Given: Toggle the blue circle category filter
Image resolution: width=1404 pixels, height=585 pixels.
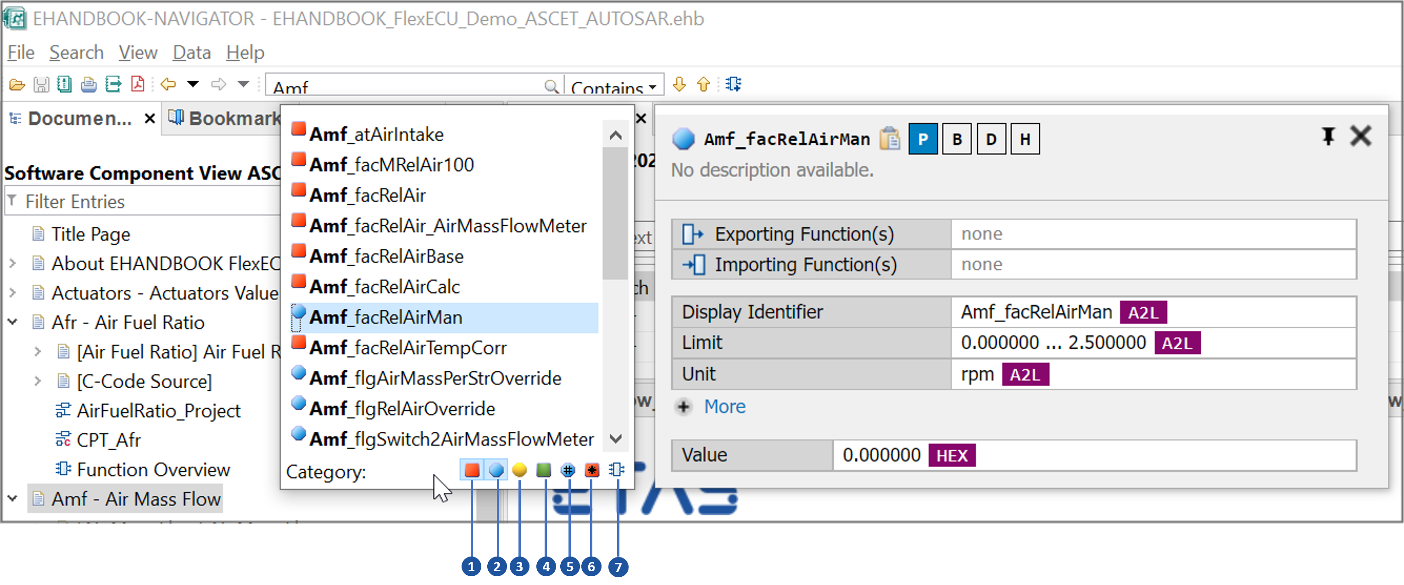Looking at the screenshot, I should [x=496, y=469].
